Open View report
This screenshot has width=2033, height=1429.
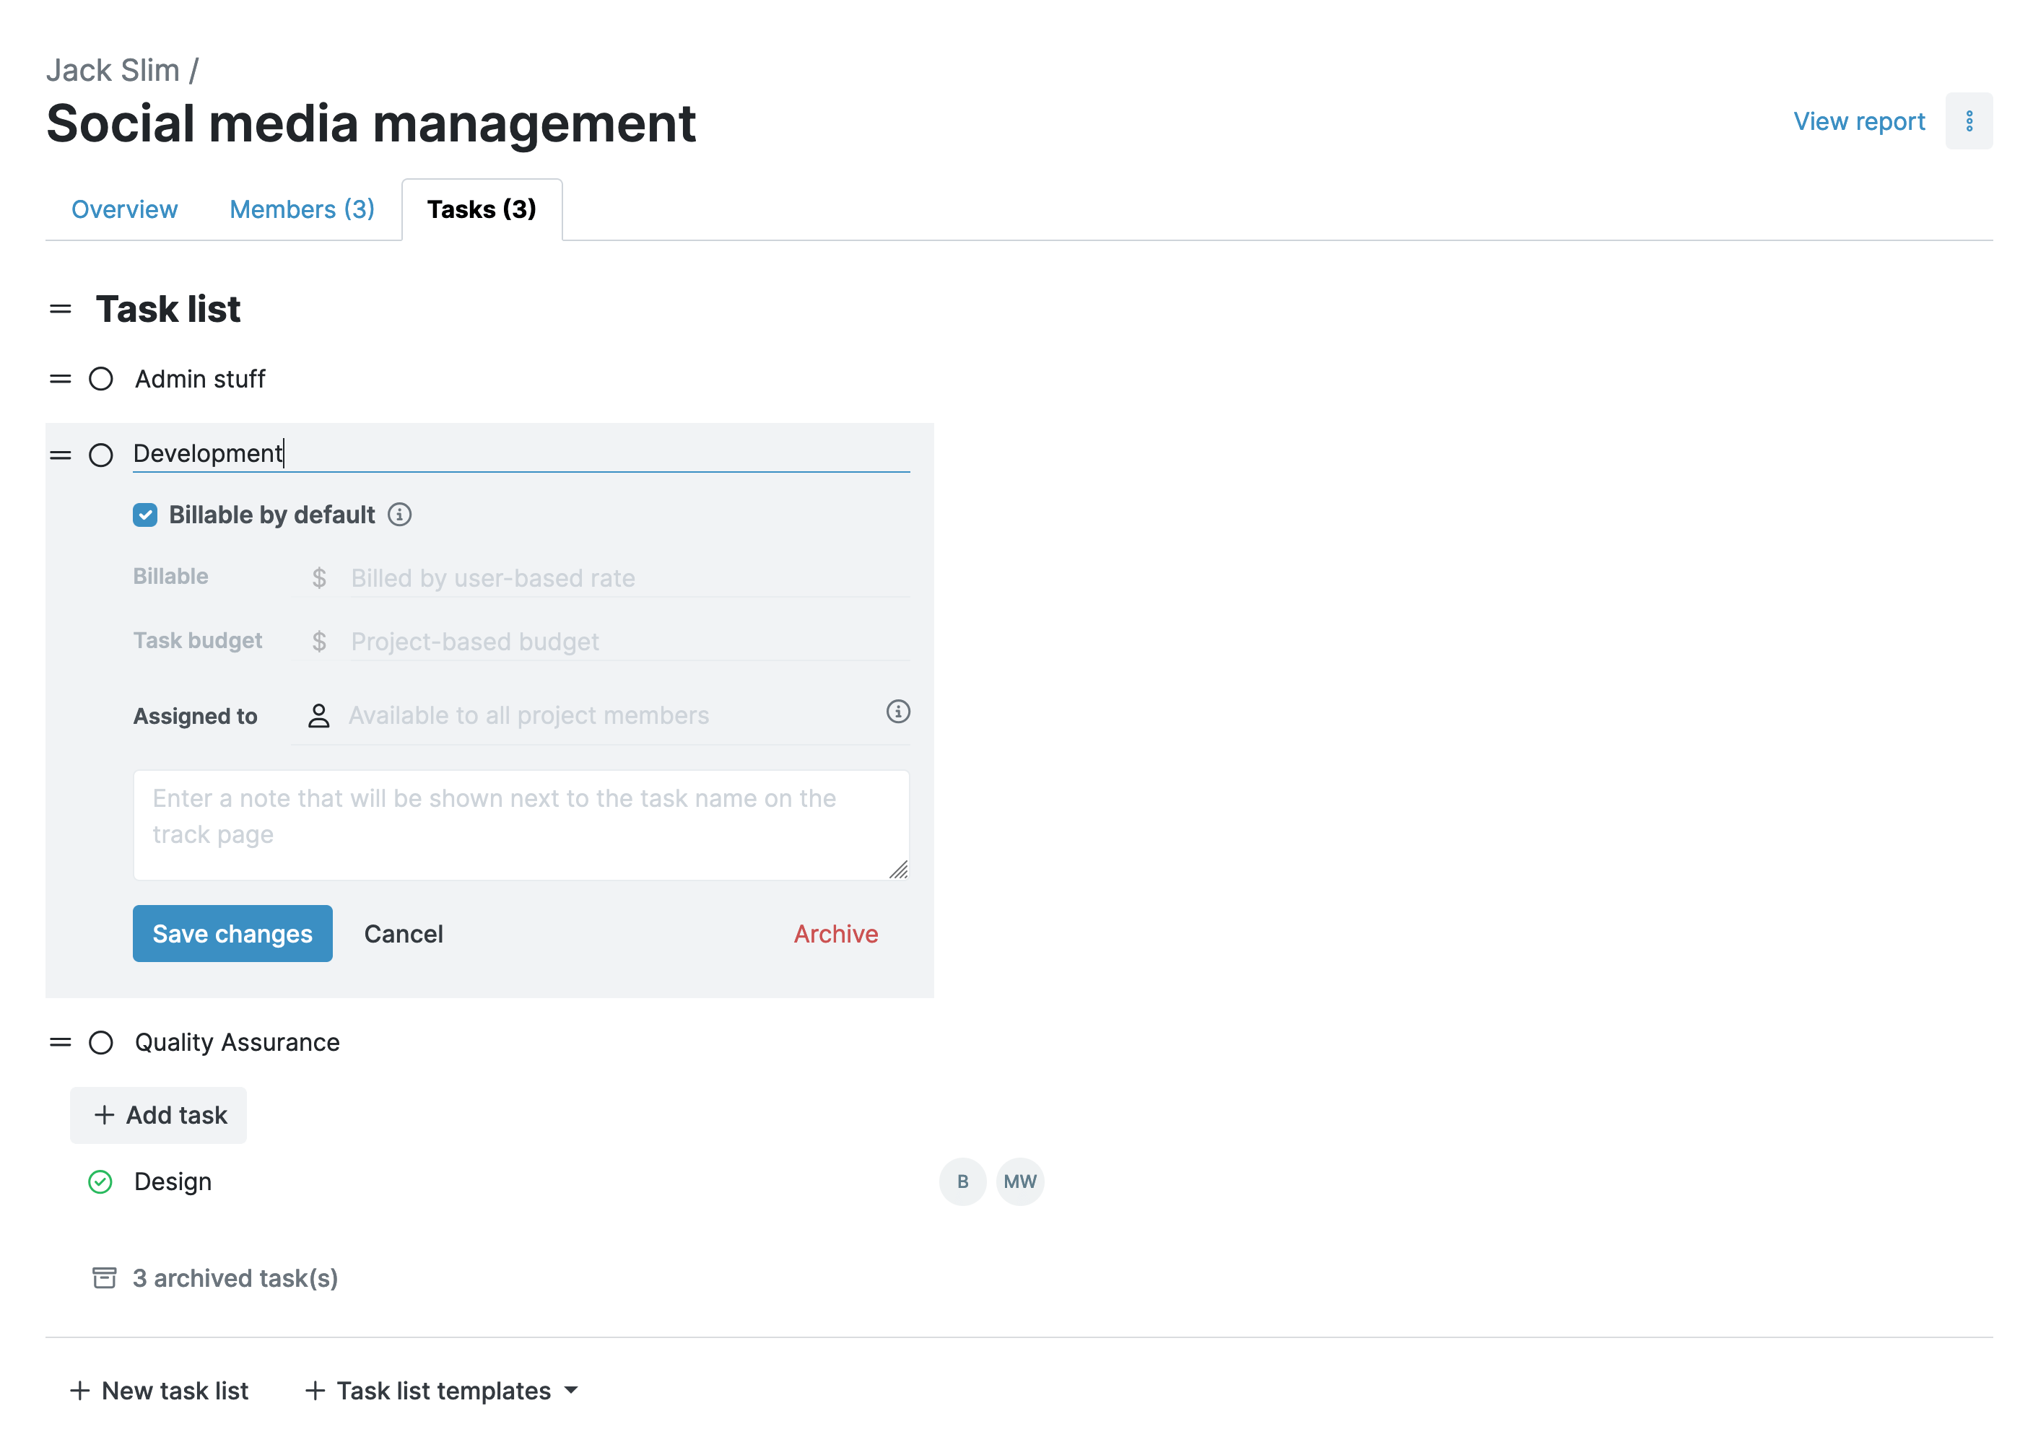(x=1858, y=121)
